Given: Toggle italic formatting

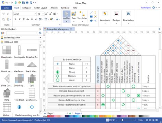Looking at the screenshot, I should pos(19,19).
